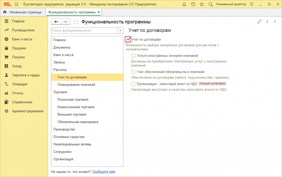This screenshot has width=282, height=177.
Task: Select Расчеты in functionality list
Action: 87,70
